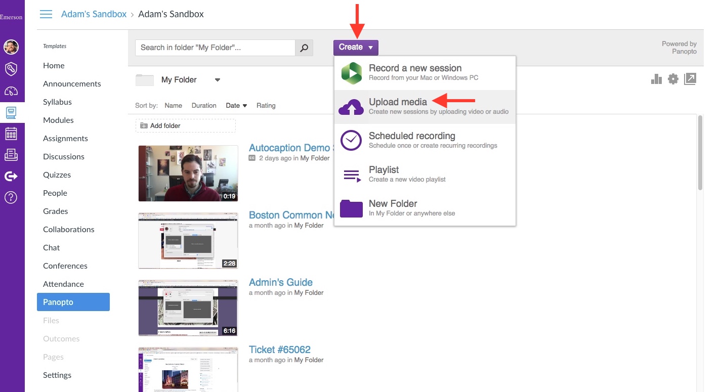Screen dimensions: 722x392
Task: Click the Playlist icon
Action: tap(352, 176)
